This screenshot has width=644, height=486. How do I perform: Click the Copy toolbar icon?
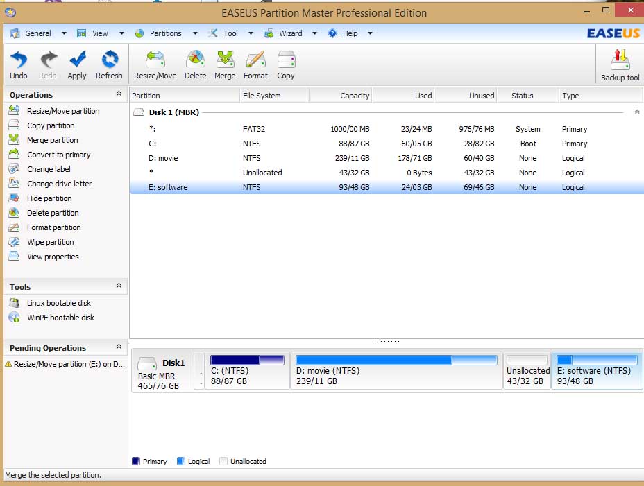click(286, 64)
